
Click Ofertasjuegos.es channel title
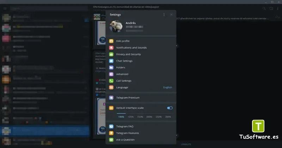coord(126,7)
